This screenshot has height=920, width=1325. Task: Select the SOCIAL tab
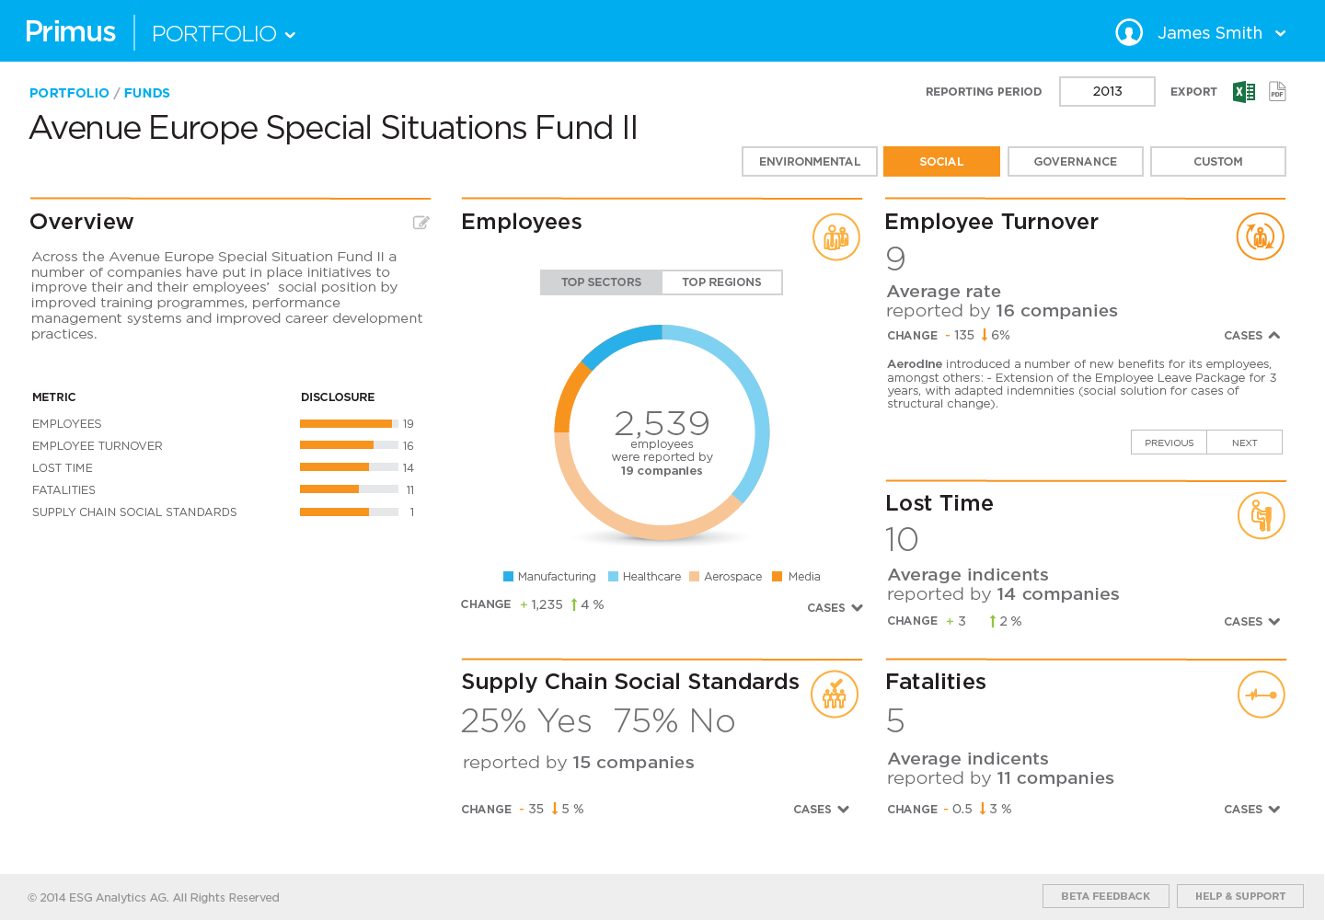tap(941, 161)
